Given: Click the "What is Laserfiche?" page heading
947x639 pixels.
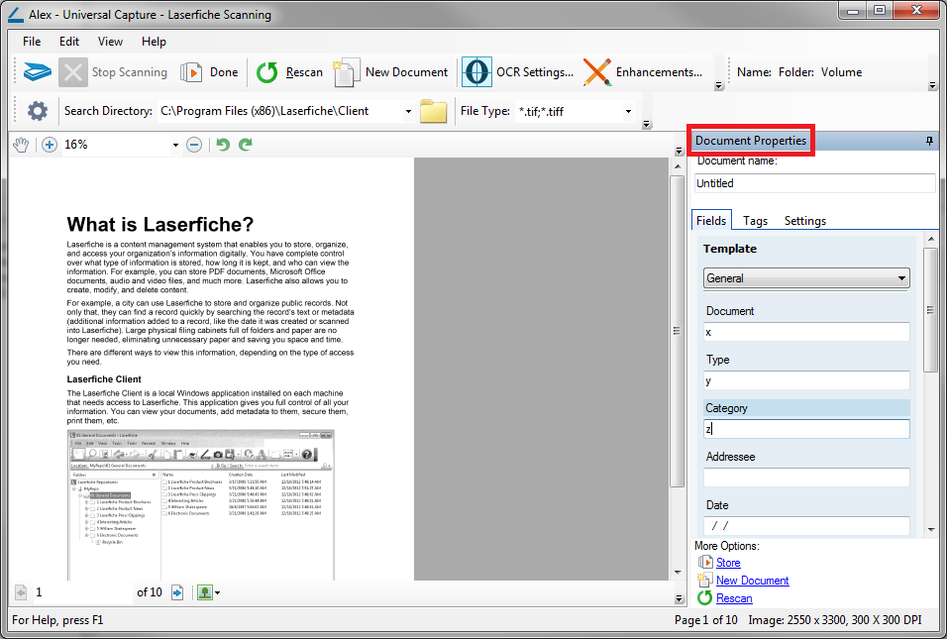Looking at the screenshot, I should (160, 225).
